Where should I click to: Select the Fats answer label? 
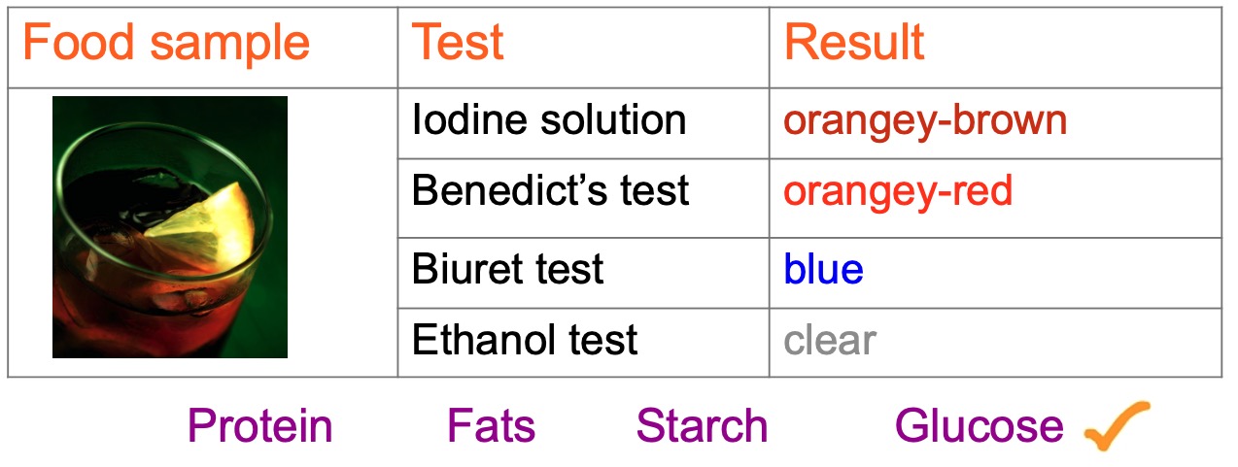click(491, 427)
